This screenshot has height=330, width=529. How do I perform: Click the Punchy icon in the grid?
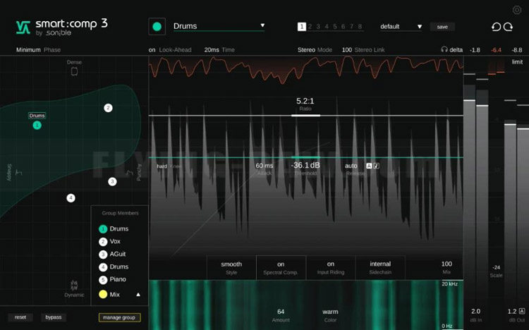tap(130, 173)
